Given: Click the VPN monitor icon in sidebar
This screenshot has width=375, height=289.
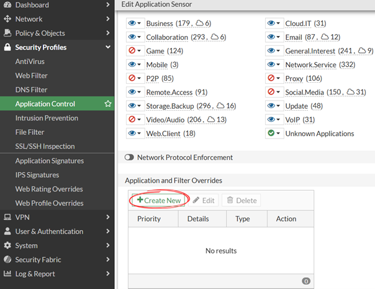Looking at the screenshot, I should [7, 217].
